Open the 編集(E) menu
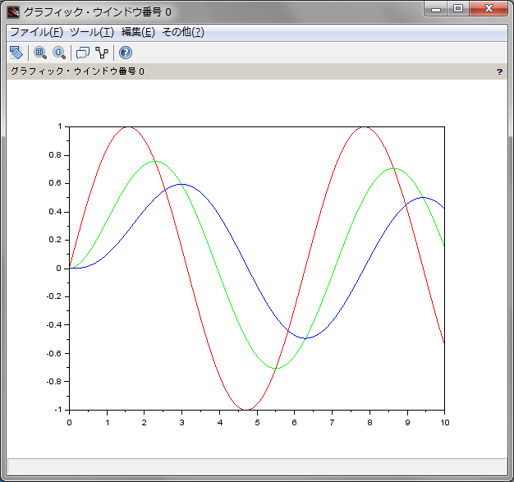This screenshot has width=514, height=482. pyautogui.click(x=137, y=32)
